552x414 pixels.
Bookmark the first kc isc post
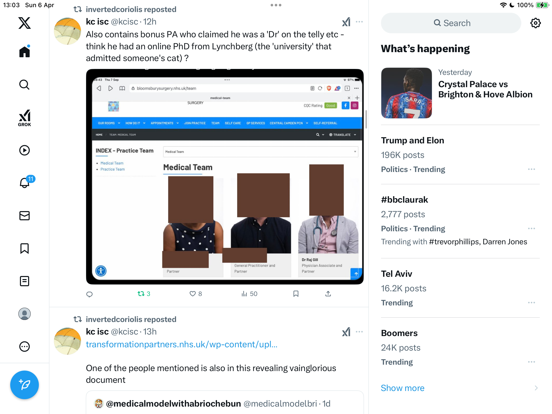(x=296, y=294)
